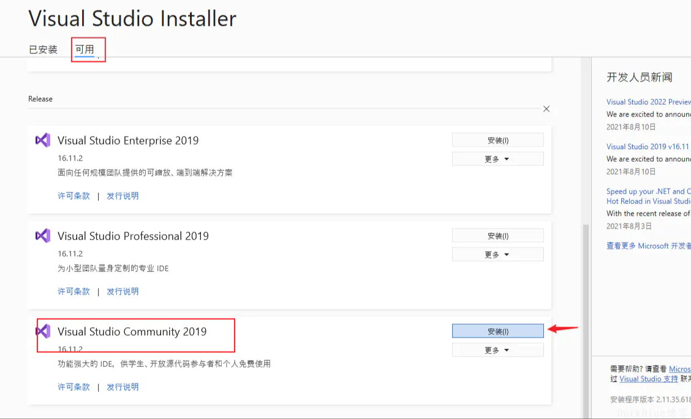
Task: Click the Visual Studio Community 2019 logo icon
Action: pos(43,331)
